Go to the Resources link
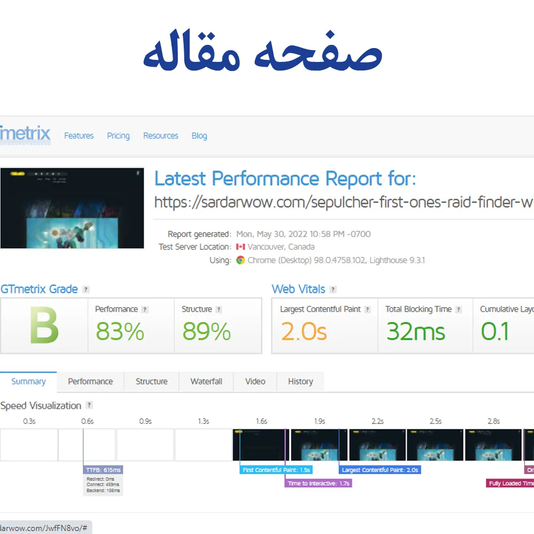The width and height of the screenshot is (534, 534). point(160,136)
